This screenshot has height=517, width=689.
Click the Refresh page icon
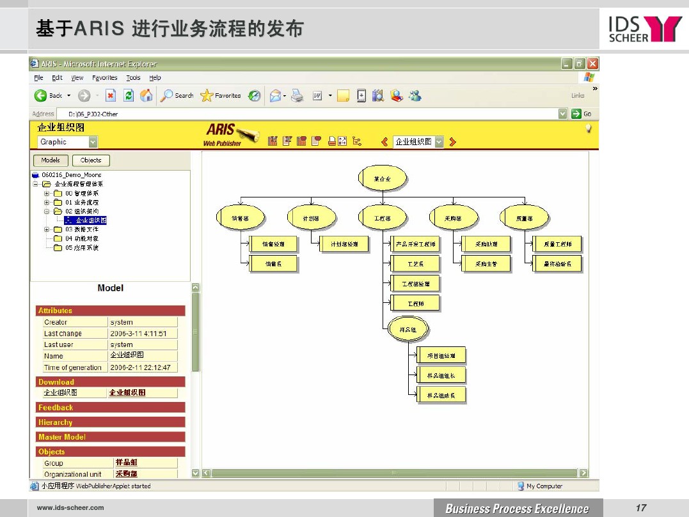point(129,96)
